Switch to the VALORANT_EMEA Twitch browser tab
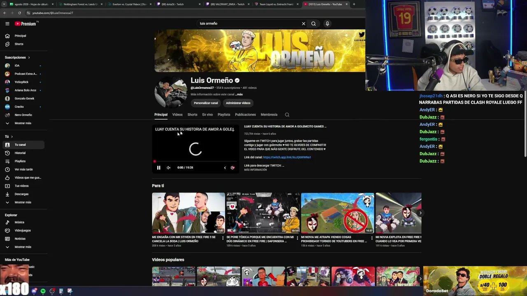This screenshot has height=296, width=527. [227, 4]
